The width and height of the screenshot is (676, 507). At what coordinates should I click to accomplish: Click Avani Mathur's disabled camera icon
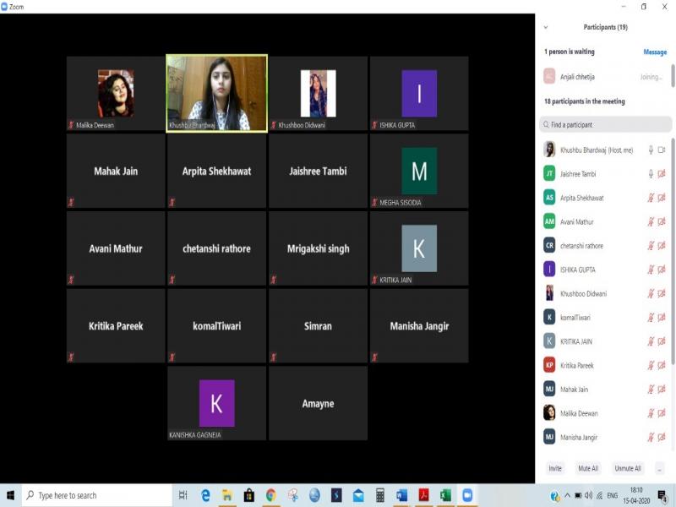tap(662, 221)
